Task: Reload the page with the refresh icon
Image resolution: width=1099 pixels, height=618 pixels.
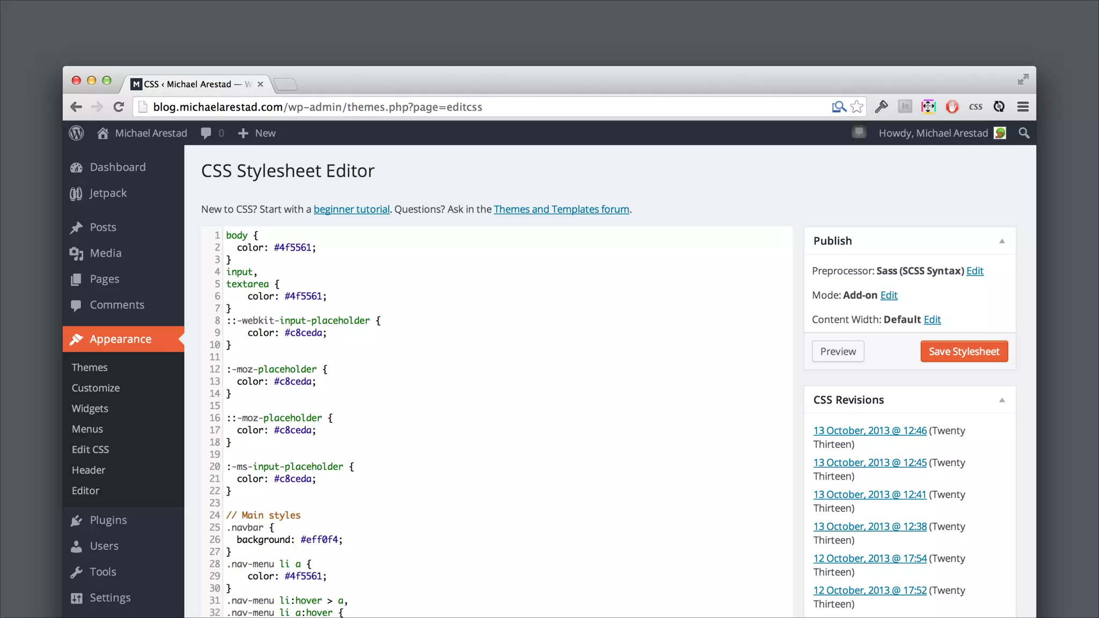Action: tap(119, 107)
